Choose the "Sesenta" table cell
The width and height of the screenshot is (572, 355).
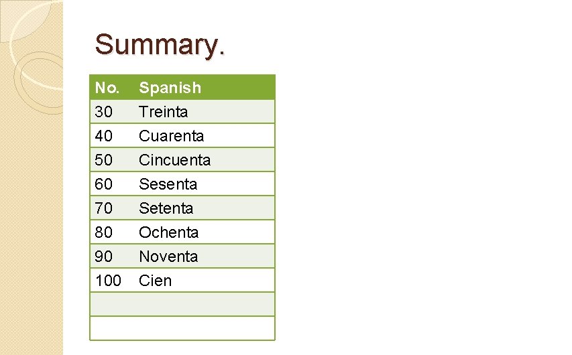pos(168,184)
